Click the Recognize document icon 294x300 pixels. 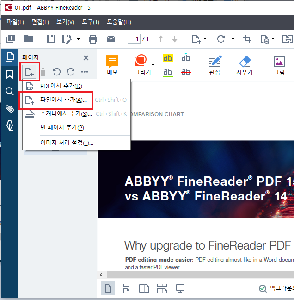265,39
